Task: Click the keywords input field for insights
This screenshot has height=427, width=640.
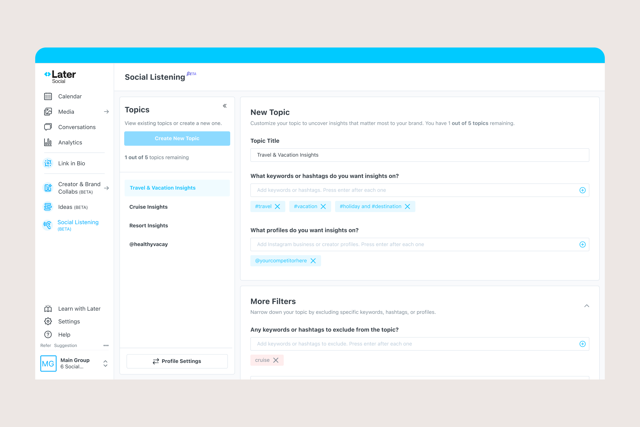Action: [x=381, y=190]
